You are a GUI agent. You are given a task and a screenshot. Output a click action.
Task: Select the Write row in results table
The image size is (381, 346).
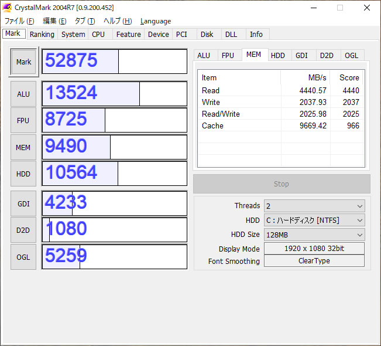[x=281, y=102]
